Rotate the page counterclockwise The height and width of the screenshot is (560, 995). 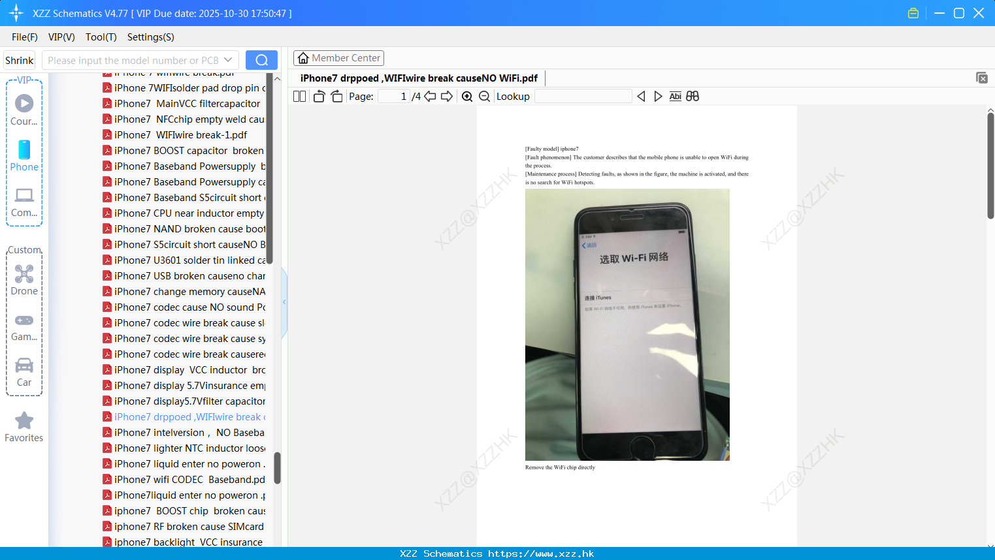pyautogui.click(x=319, y=96)
